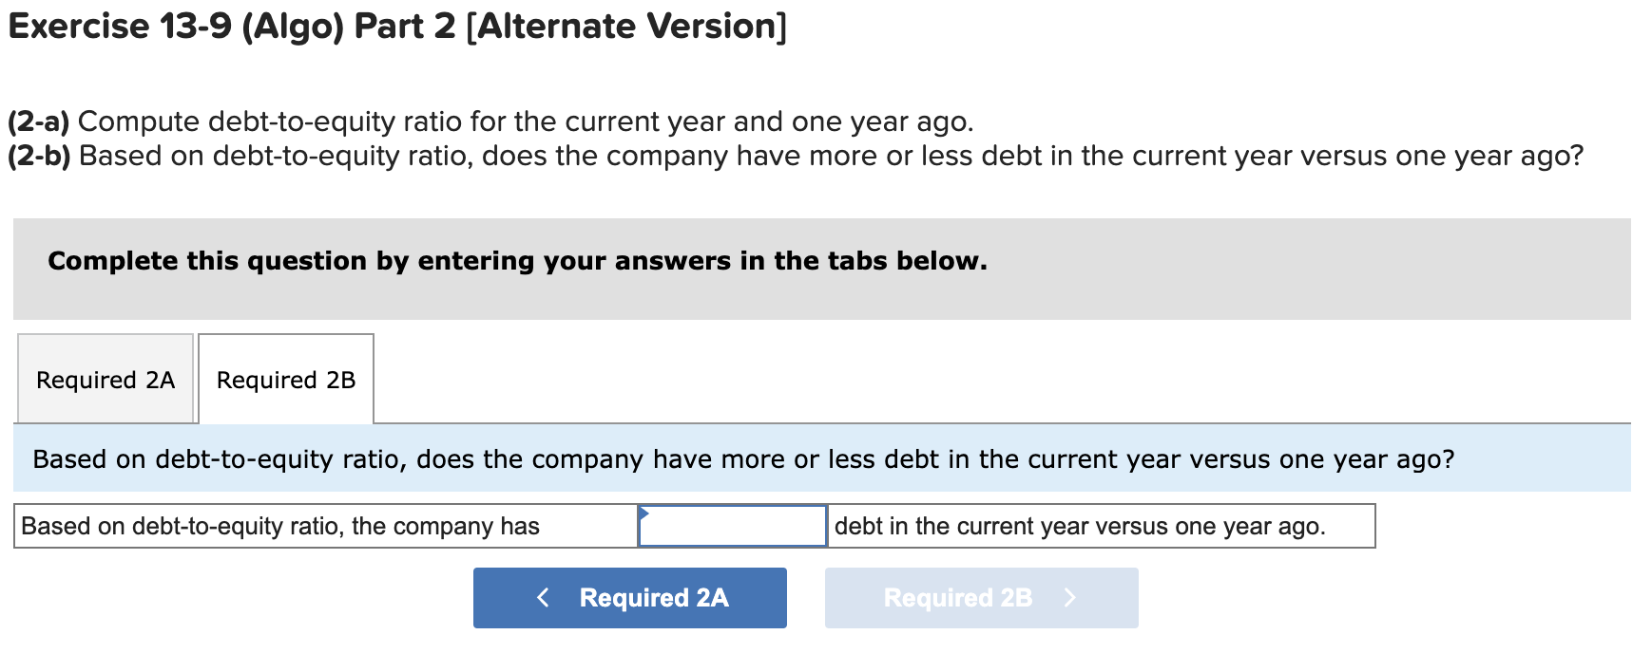Select an answer from the debt comparison dropdown
This screenshot has width=1652, height=672.
click(732, 527)
